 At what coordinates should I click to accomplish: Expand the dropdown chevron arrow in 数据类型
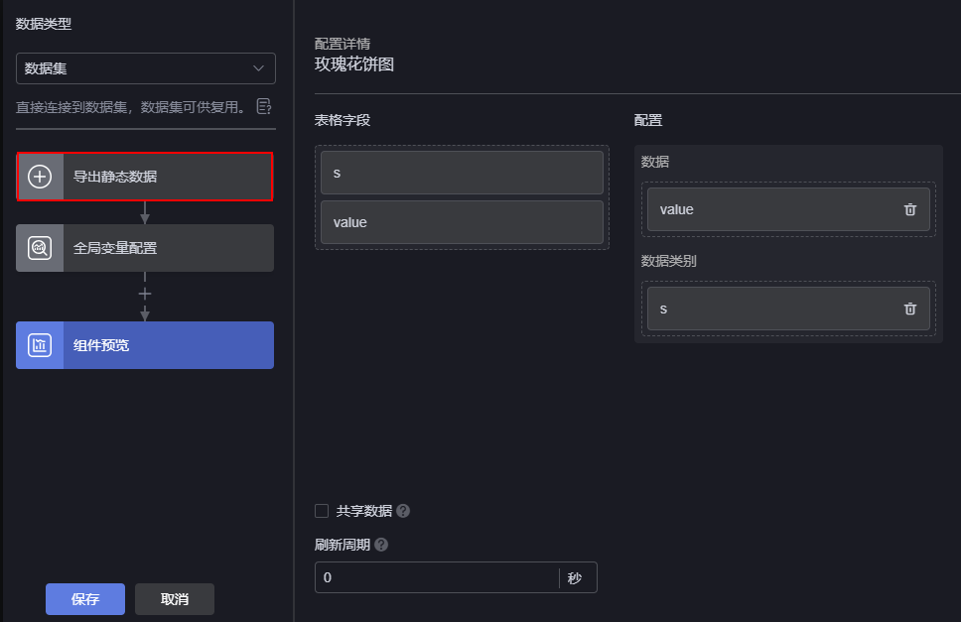pos(259,68)
